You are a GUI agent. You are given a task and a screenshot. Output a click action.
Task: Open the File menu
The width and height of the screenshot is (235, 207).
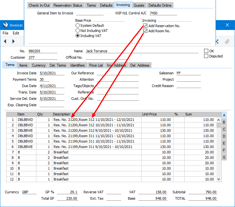click(5, 33)
